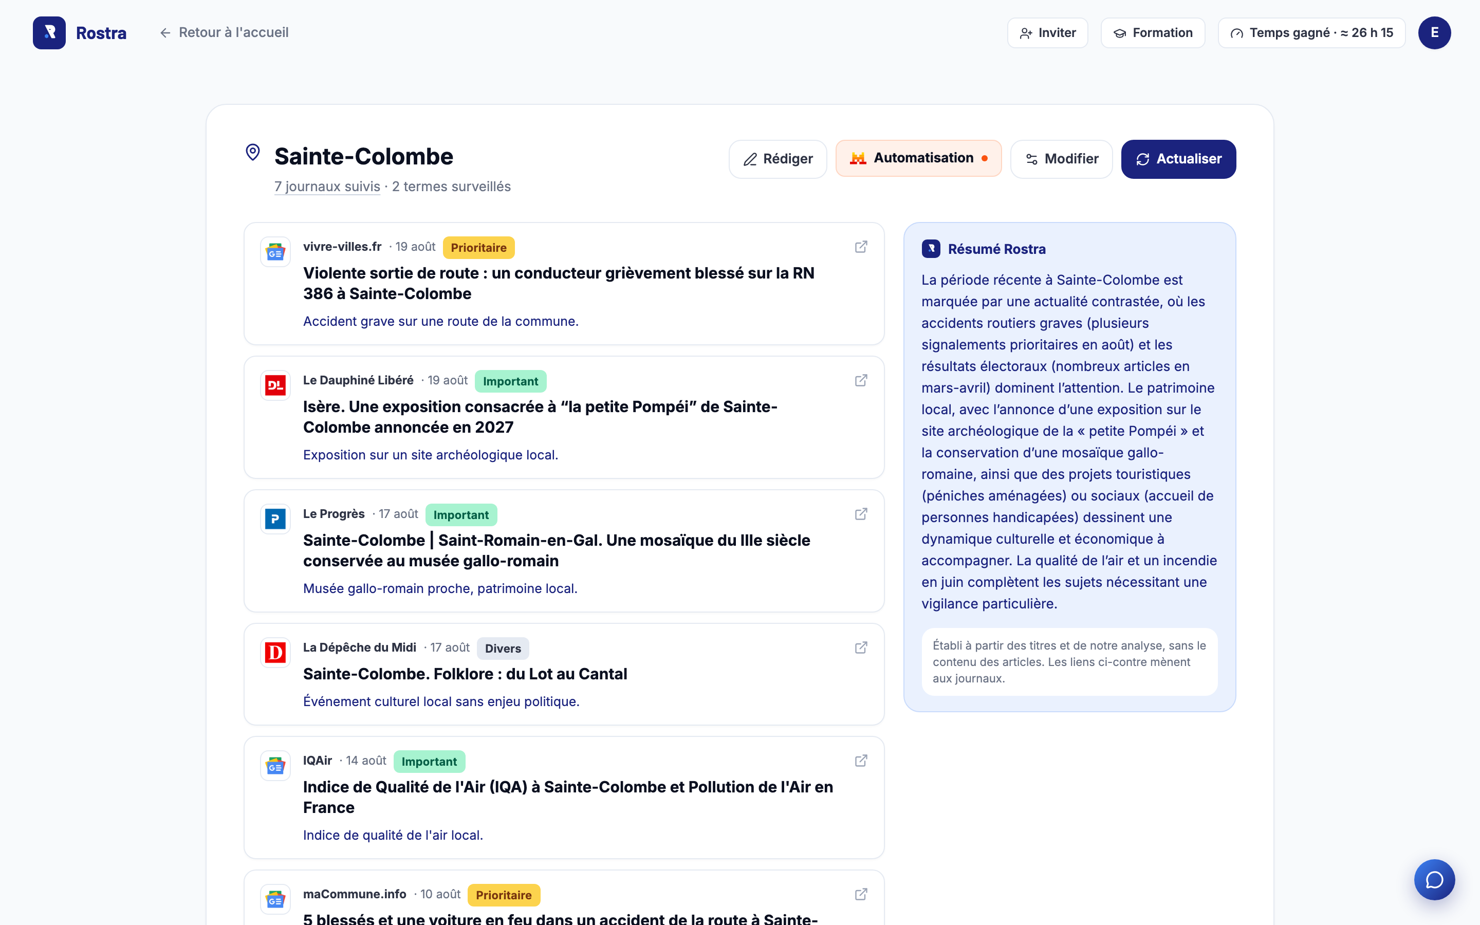Click the Sainte-Colombe page title
This screenshot has height=925, width=1480.
[364, 157]
